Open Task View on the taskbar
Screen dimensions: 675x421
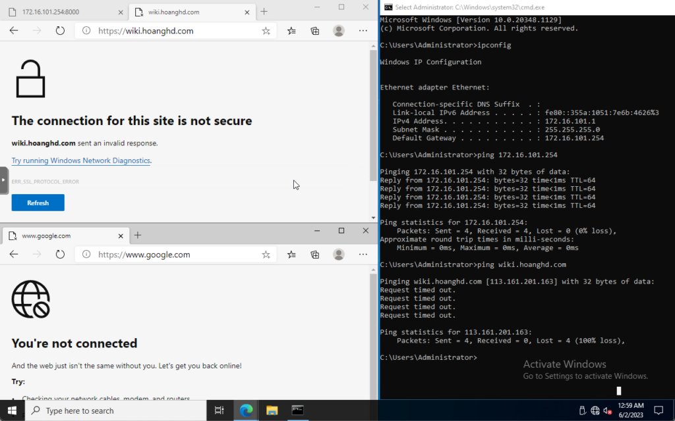(x=219, y=410)
